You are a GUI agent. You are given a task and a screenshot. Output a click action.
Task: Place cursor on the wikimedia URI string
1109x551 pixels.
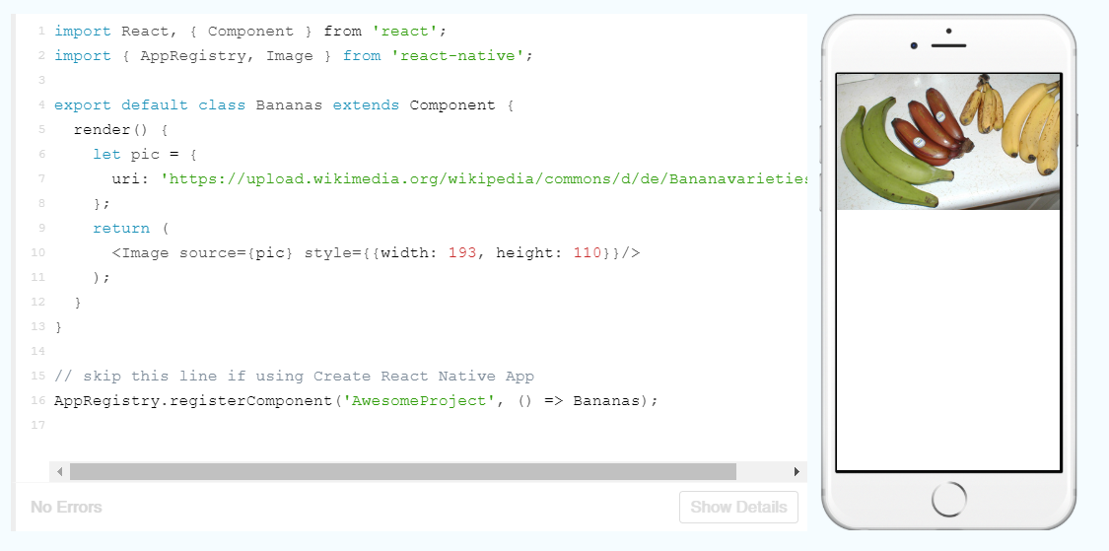pyautogui.click(x=483, y=179)
